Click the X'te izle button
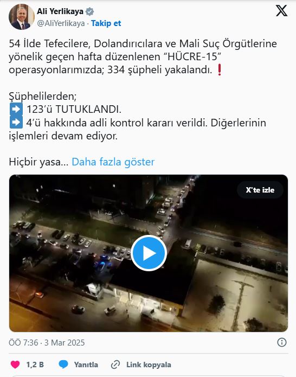 pos(260,190)
